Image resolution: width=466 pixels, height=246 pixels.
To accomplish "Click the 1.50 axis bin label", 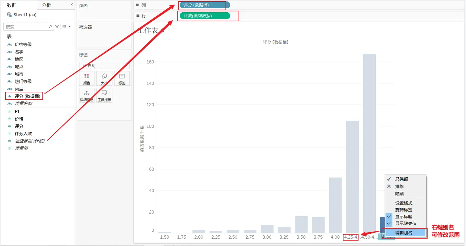I will [x=165, y=237].
